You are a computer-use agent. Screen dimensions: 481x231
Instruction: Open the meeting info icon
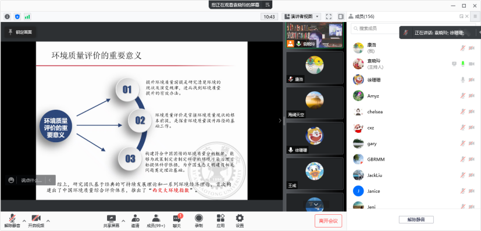pos(8,16)
